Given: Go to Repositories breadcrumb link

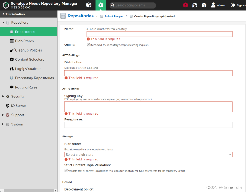Looking at the screenshot, I should click(81, 16).
